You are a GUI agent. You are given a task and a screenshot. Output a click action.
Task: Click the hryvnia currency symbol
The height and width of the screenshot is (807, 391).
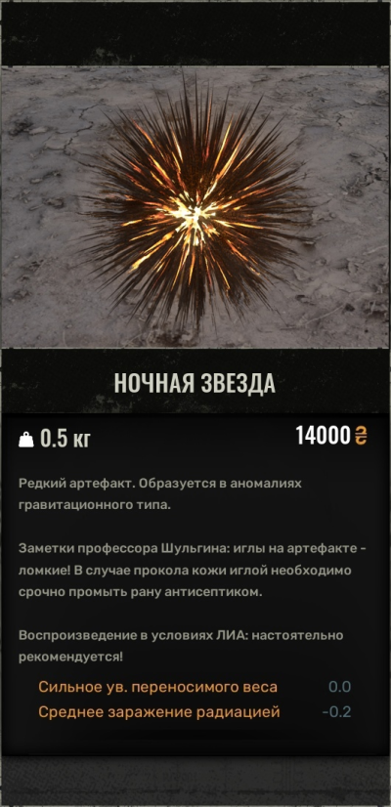click(361, 436)
